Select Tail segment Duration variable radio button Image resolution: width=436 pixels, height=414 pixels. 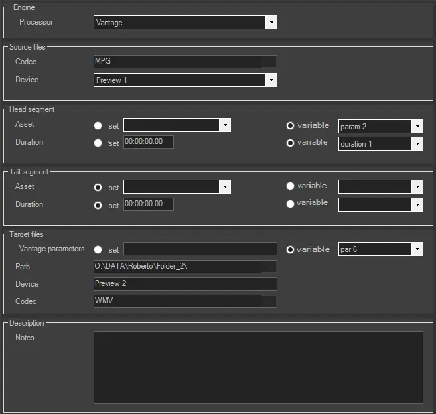click(290, 204)
